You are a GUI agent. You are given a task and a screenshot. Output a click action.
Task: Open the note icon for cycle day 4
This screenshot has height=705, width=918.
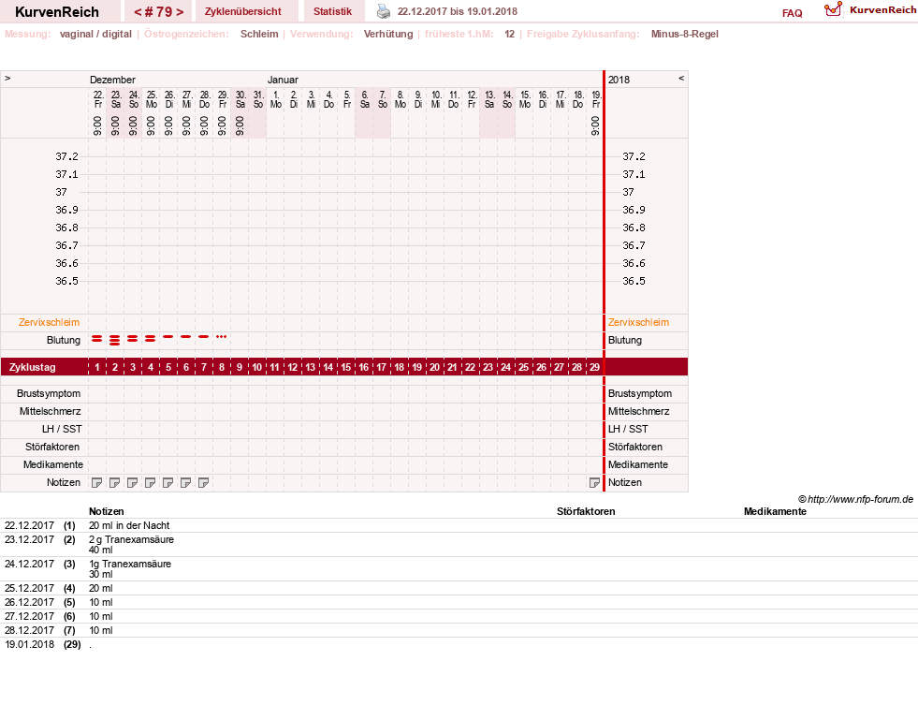pos(151,483)
